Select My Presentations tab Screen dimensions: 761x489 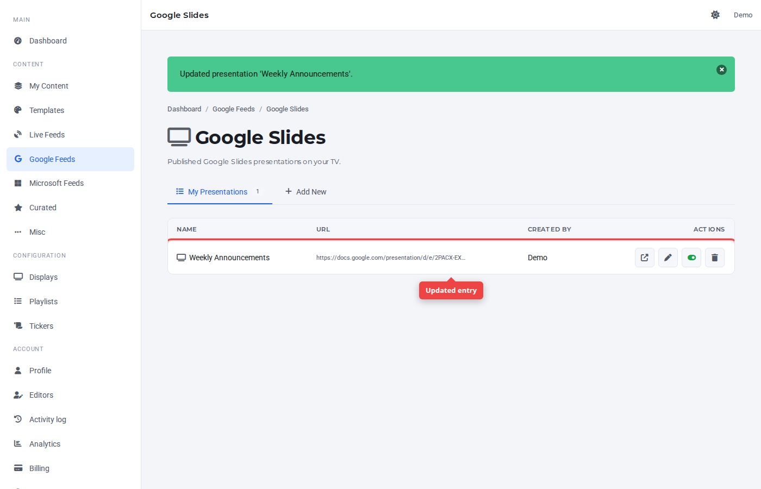click(220, 192)
